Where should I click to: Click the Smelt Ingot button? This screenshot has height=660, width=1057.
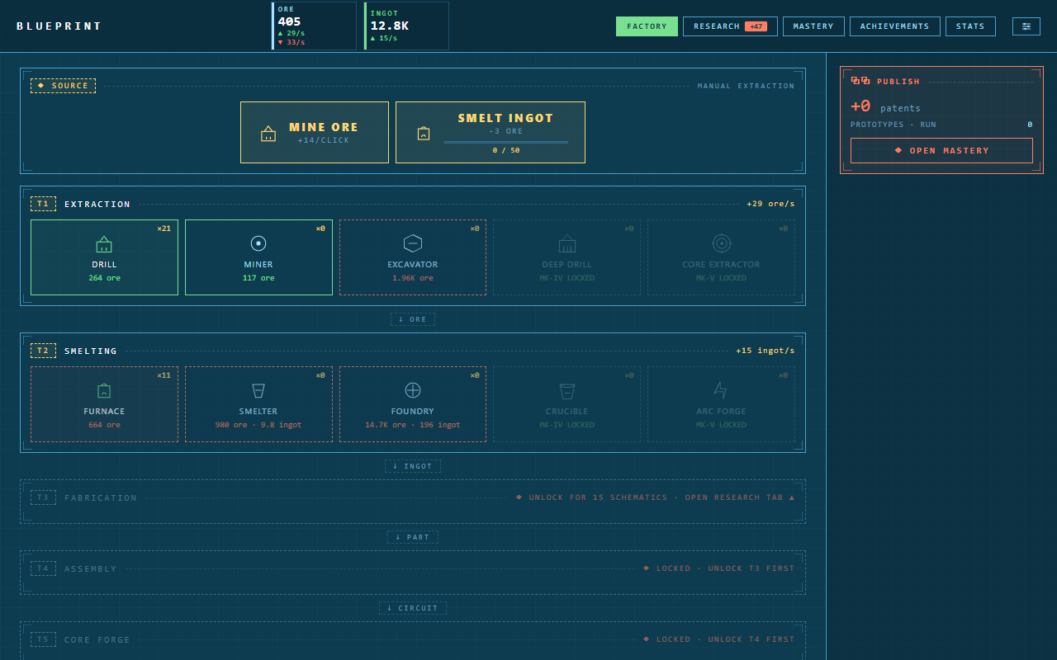coord(491,132)
